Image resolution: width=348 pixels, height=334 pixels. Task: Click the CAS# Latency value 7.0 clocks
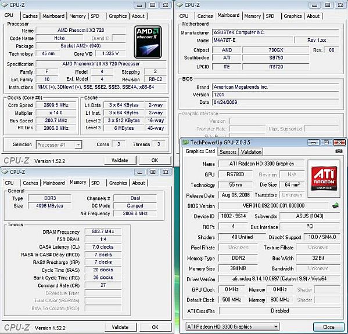click(103, 247)
